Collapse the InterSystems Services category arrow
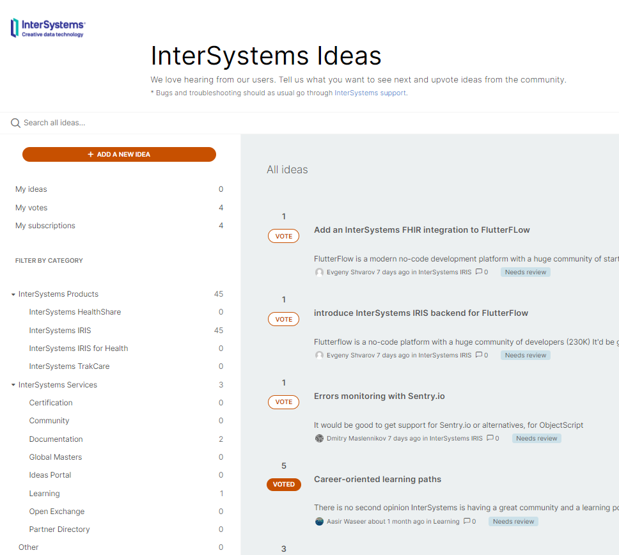The height and width of the screenshot is (555, 619). [13, 385]
